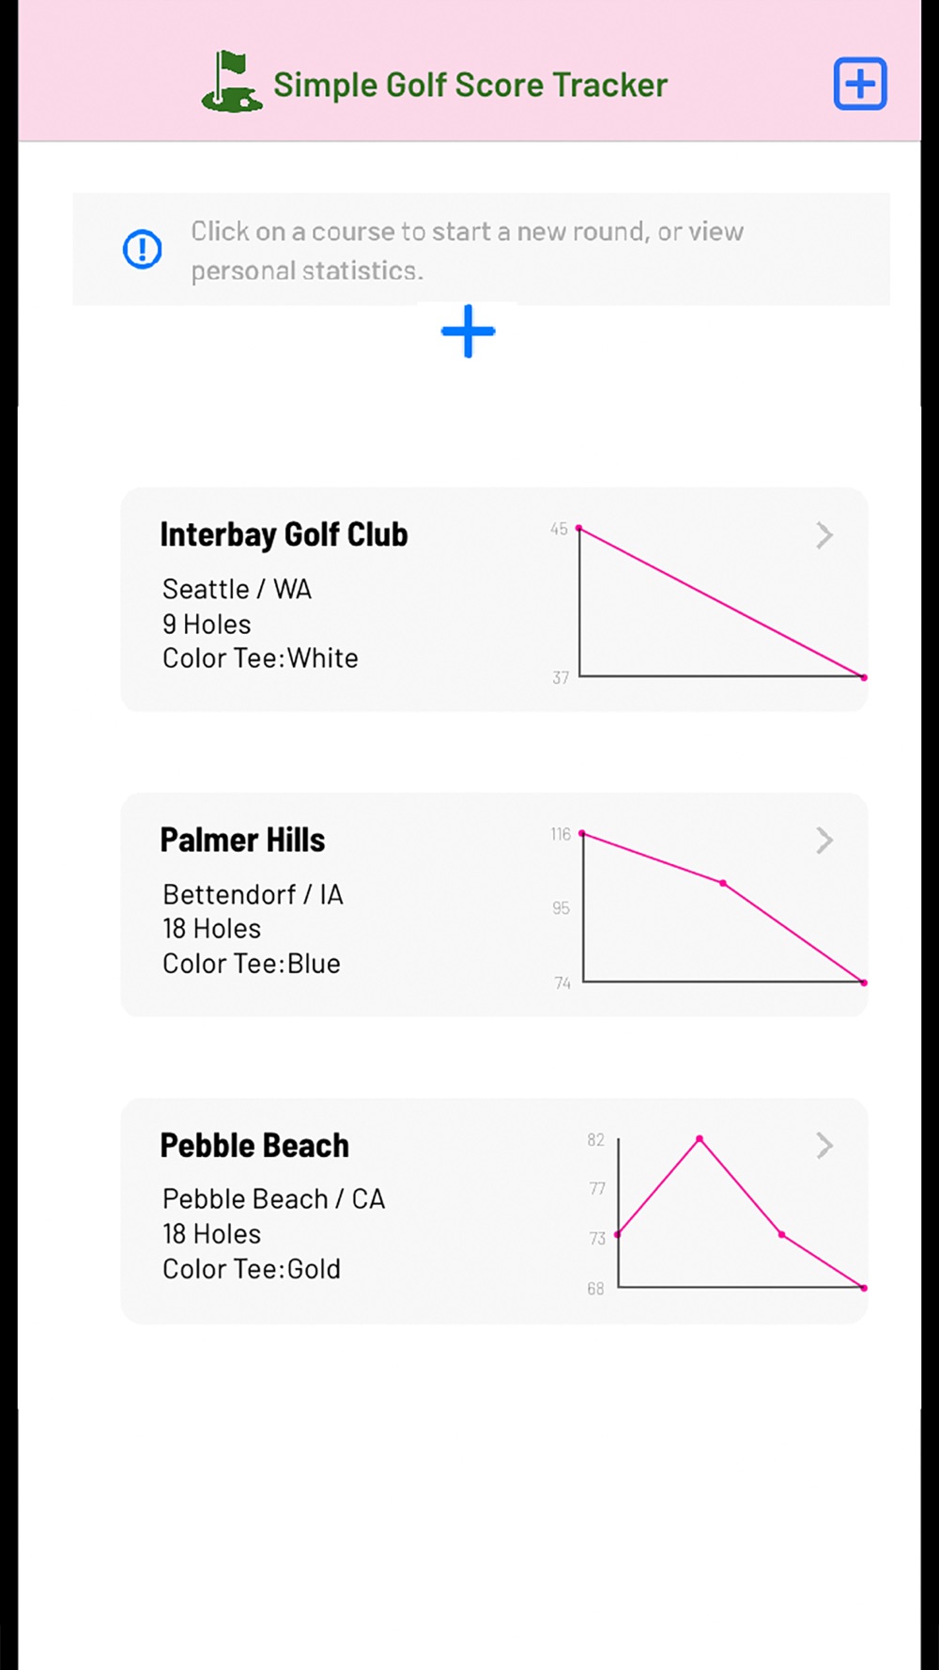Tap the boxed plus icon in header

[860, 84]
